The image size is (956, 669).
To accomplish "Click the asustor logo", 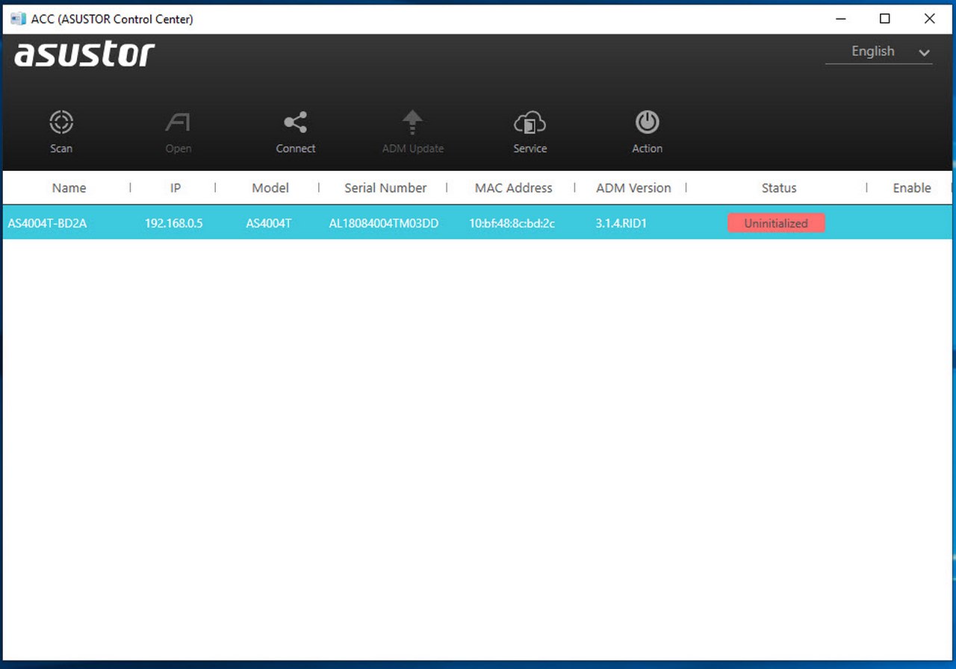I will point(84,54).
